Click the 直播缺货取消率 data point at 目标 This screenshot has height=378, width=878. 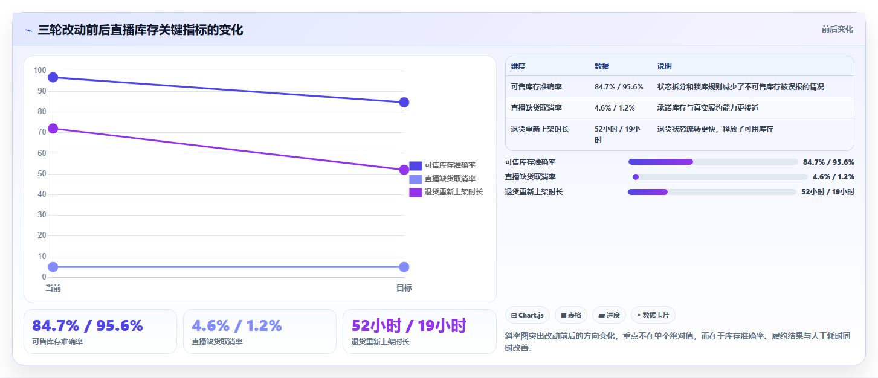tap(404, 267)
